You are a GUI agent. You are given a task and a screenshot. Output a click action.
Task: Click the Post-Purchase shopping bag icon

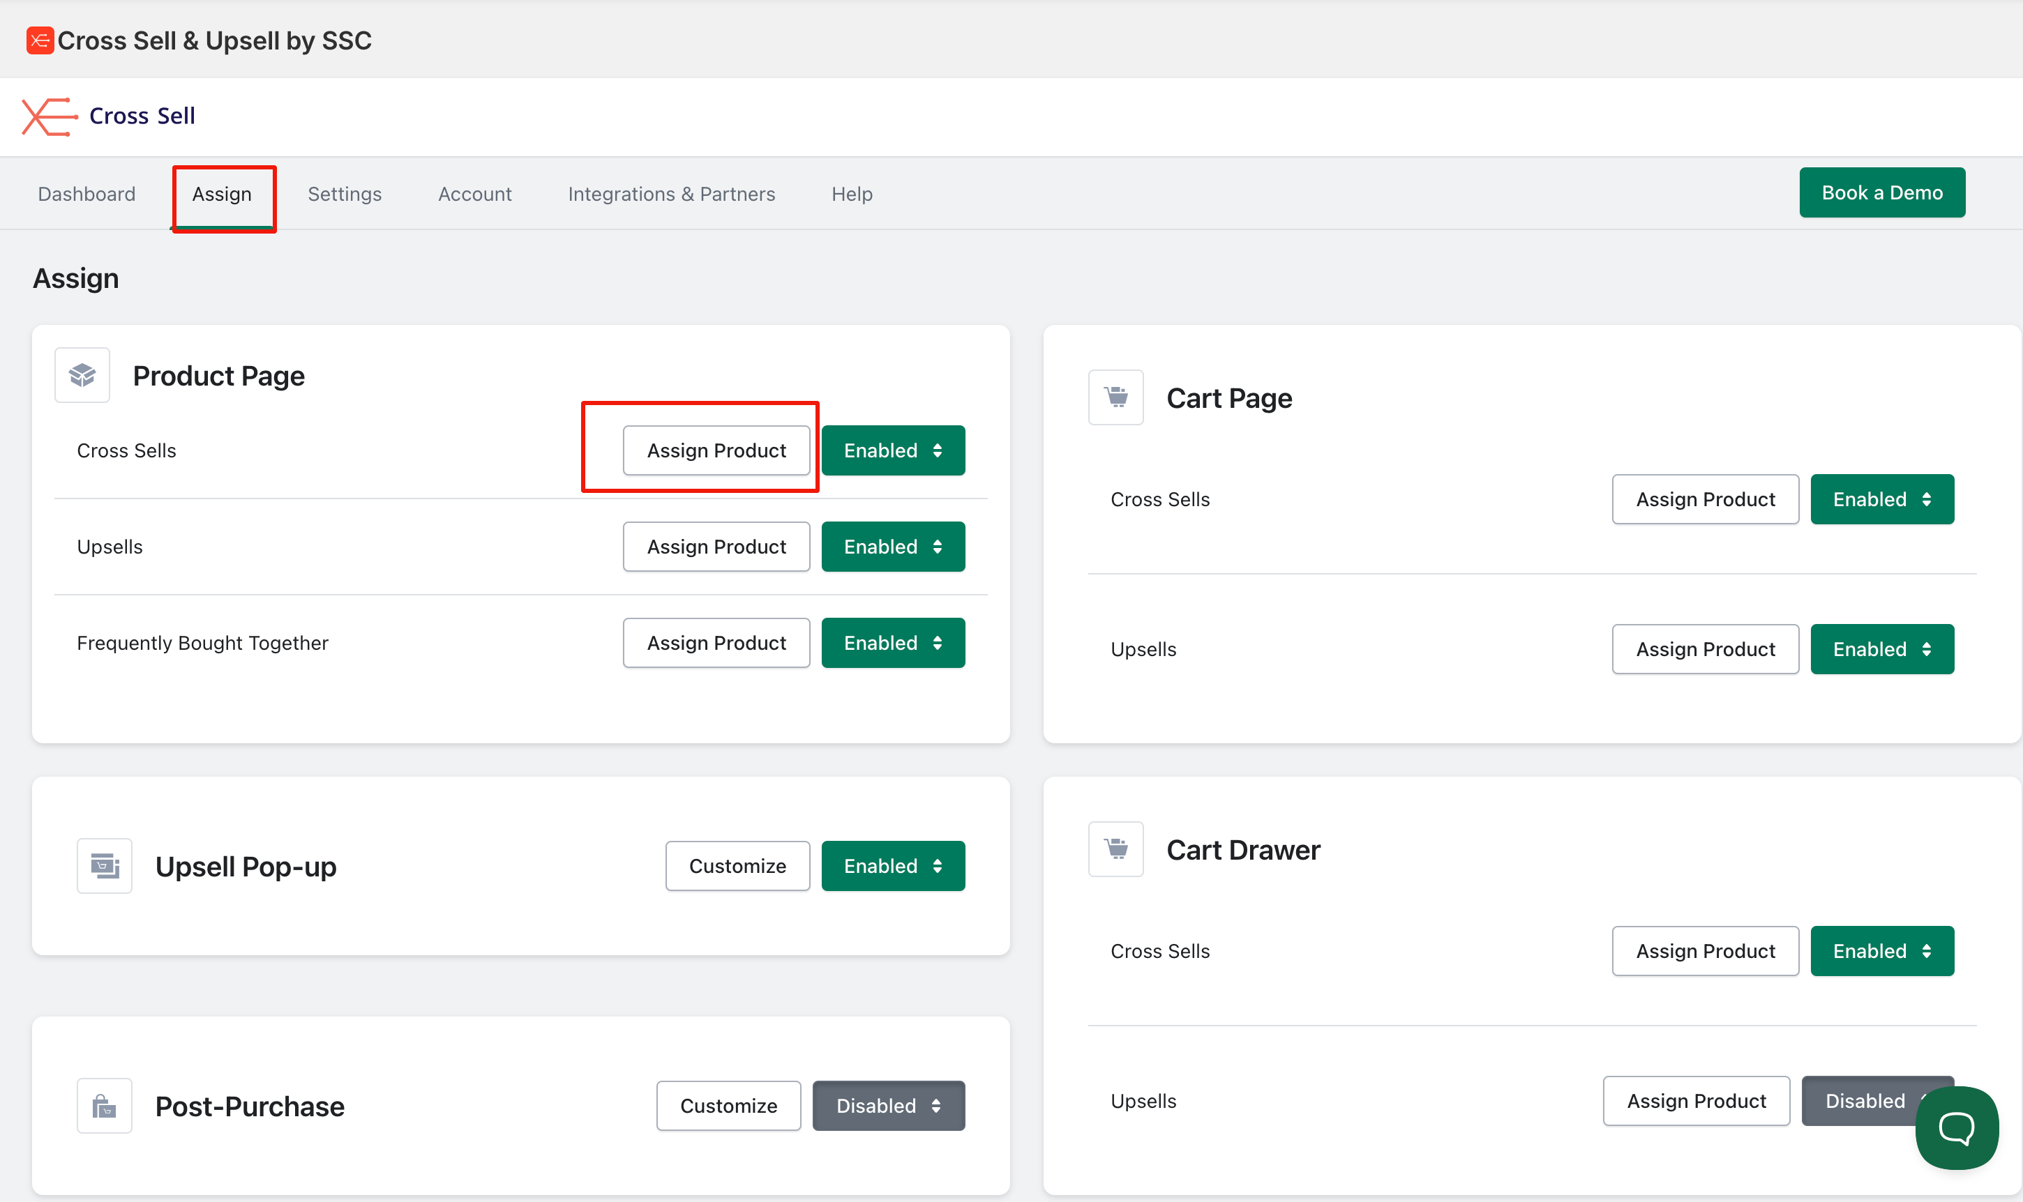[x=105, y=1106]
